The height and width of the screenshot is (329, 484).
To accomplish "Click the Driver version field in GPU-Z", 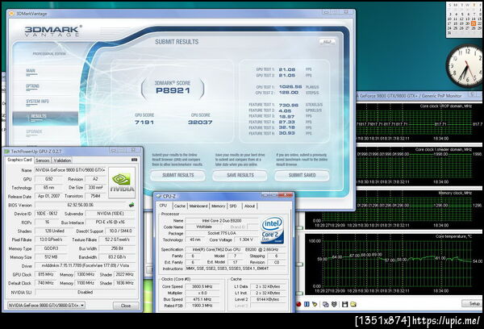I will pos(86,265).
